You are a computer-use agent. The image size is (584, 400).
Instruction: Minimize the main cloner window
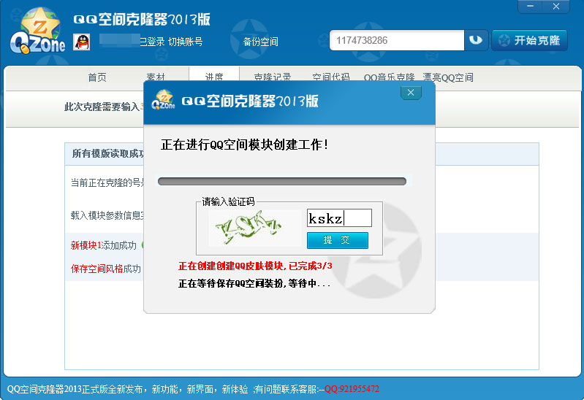pyautogui.click(x=531, y=7)
